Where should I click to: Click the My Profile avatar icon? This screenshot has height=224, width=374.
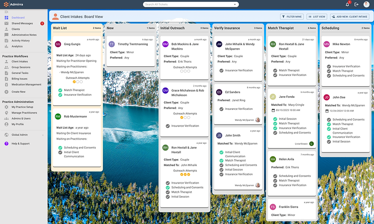(6, 124)
